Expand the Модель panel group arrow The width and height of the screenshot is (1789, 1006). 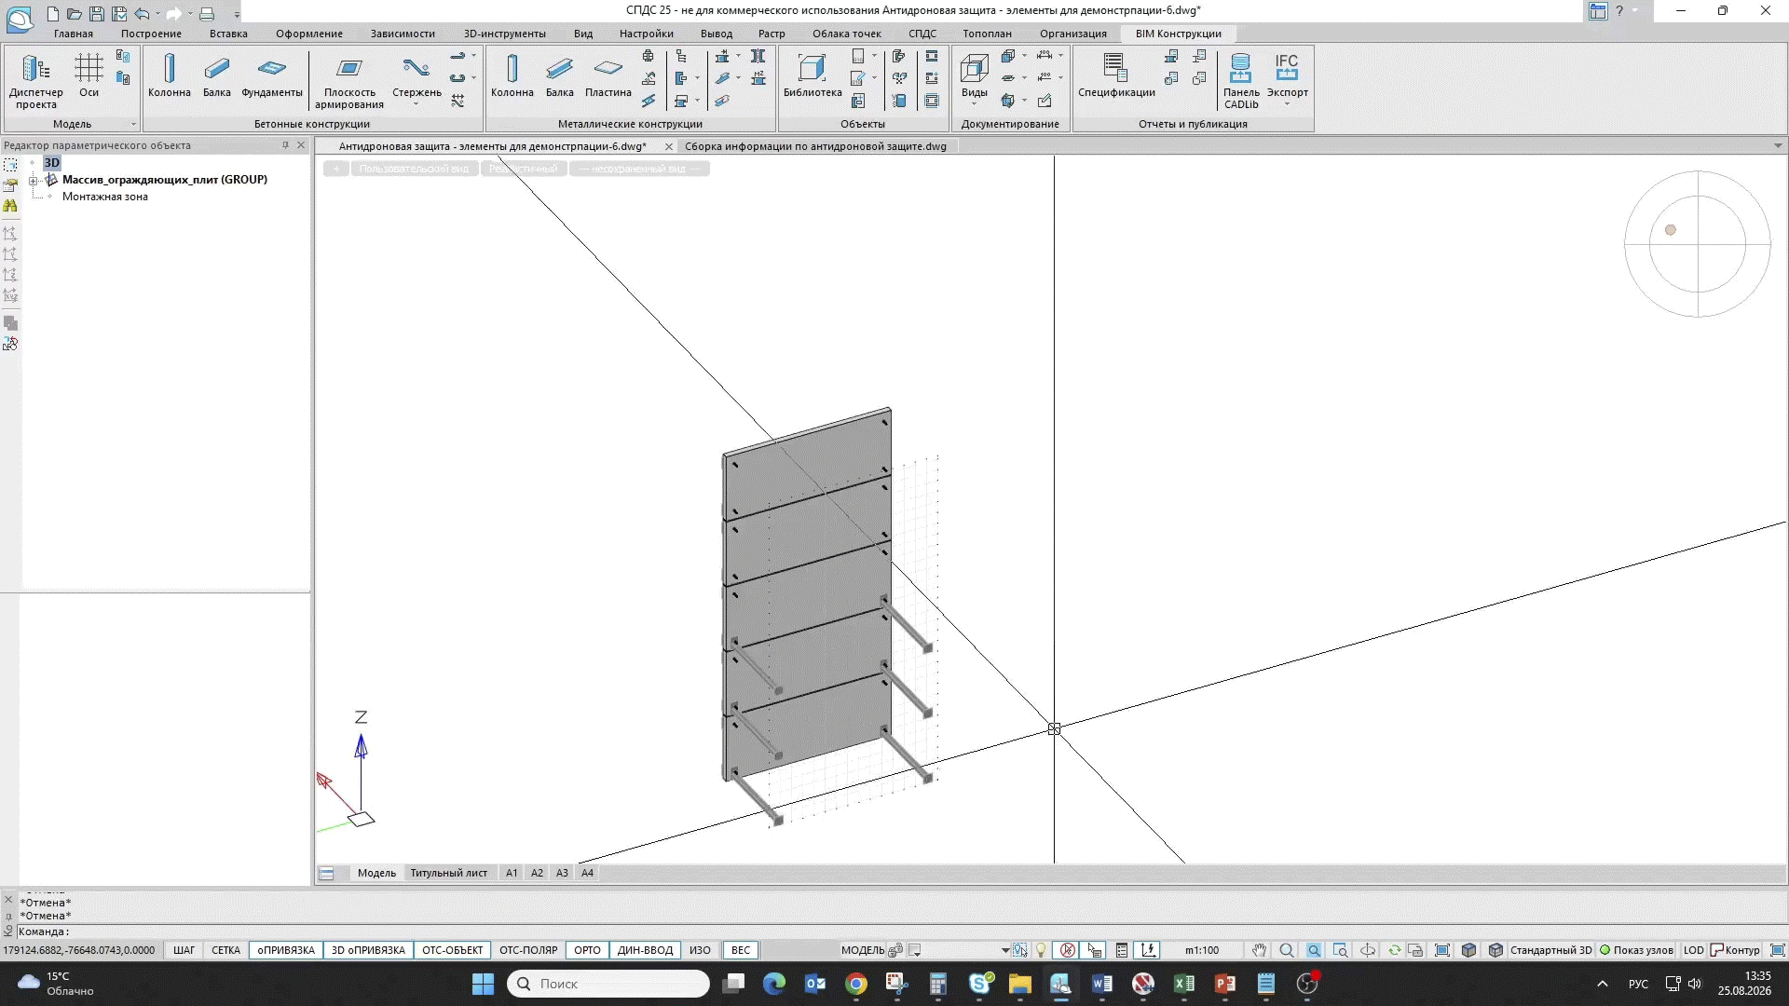[133, 124]
